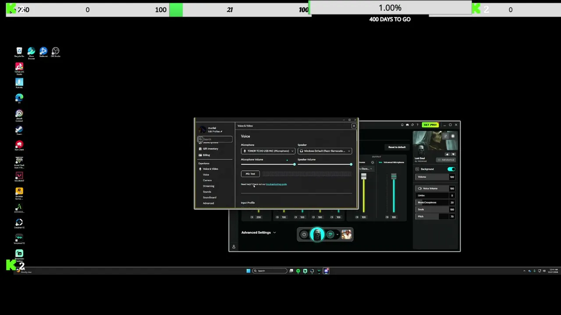Open TikTok LIVE Studio desktop icon
This screenshot has height=315, width=561.
click(19, 69)
